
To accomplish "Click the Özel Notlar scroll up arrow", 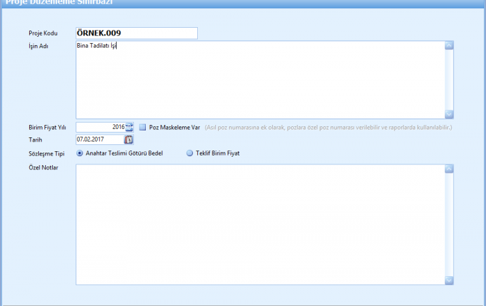I will pos(449,169).
